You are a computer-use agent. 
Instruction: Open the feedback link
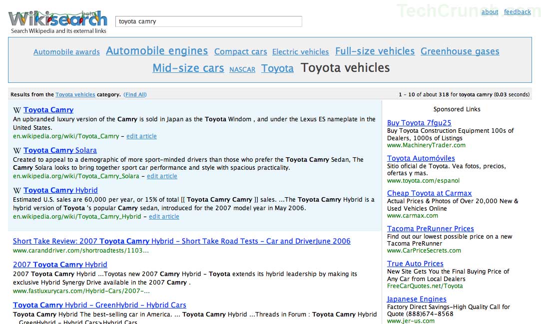[517, 12]
